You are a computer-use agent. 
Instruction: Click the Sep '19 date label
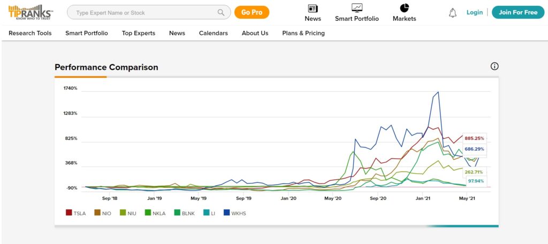coord(244,198)
